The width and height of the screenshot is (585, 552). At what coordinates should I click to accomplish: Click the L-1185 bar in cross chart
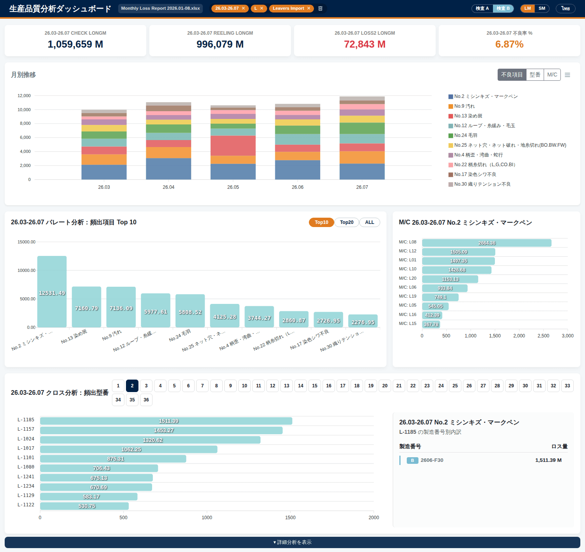click(x=166, y=421)
